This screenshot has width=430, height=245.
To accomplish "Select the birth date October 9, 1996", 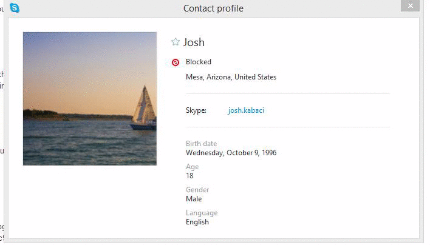I will tap(231, 153).
